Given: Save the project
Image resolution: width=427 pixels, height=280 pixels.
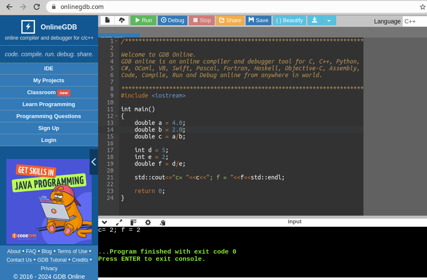Looking at the screenshot, I should coord(259,20).
